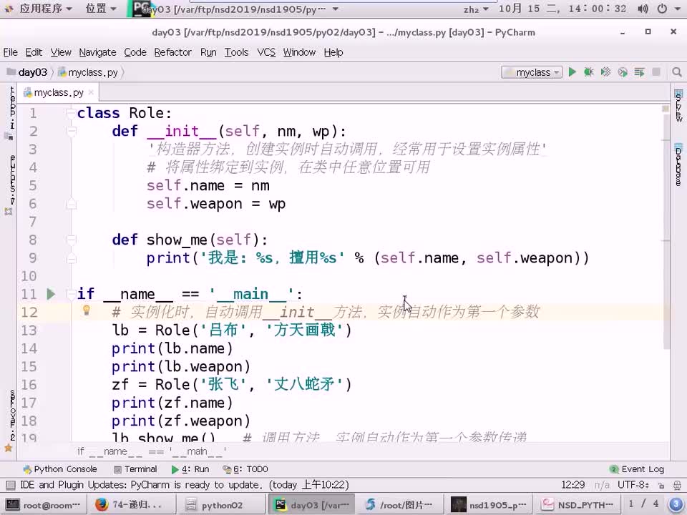Screen dimensions: 687x515
Task: Open the Event Log panel
Action: (637, 469)
